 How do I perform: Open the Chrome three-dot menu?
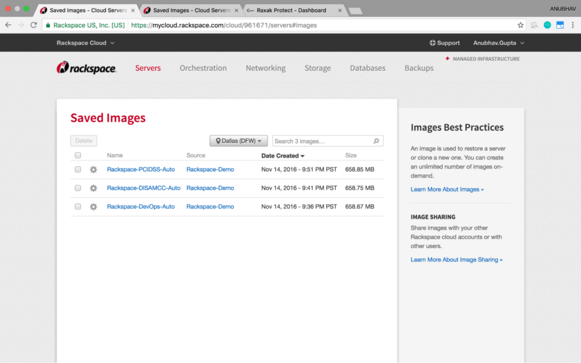(573, 25)
